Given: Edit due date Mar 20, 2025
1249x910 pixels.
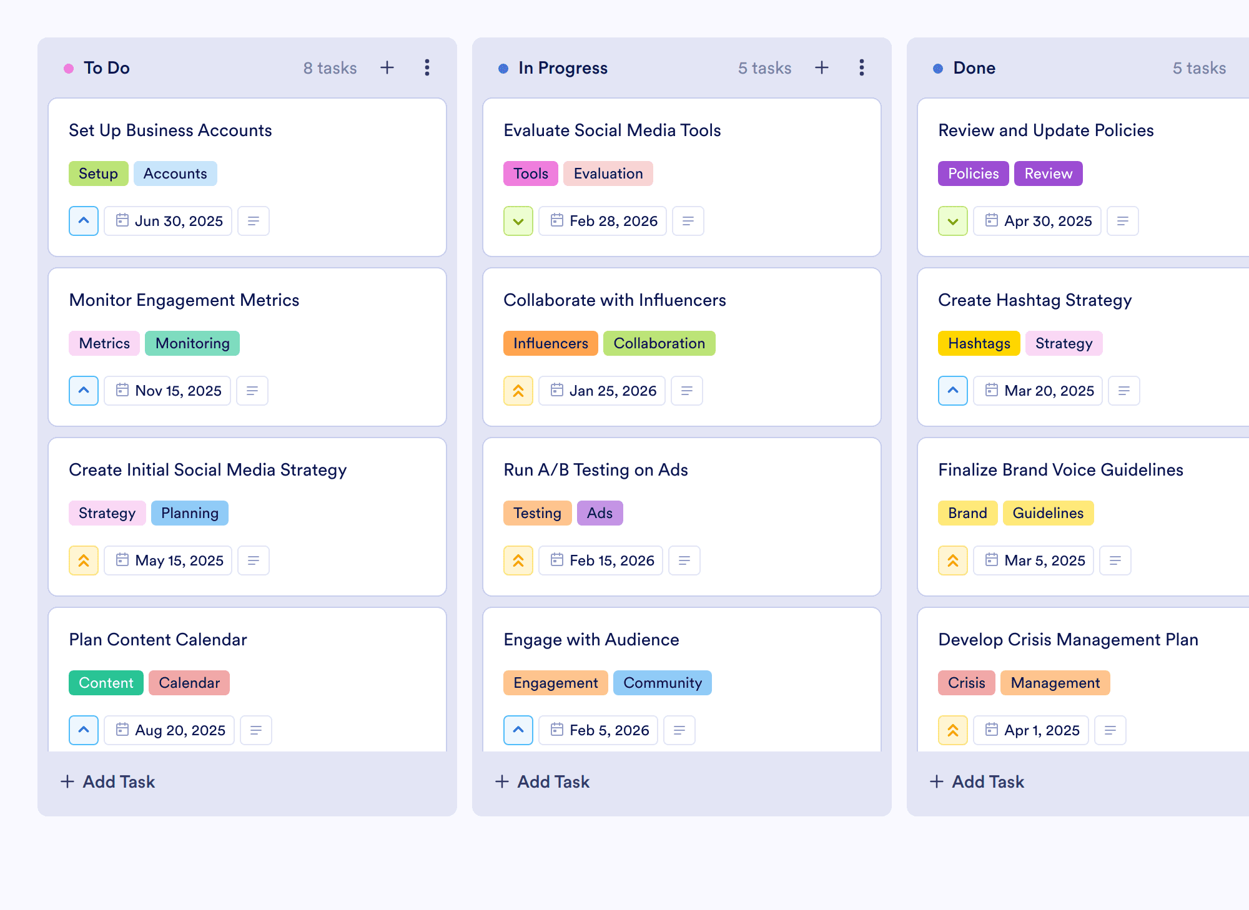Looking at the screenshot, I should coord(1038,391).
